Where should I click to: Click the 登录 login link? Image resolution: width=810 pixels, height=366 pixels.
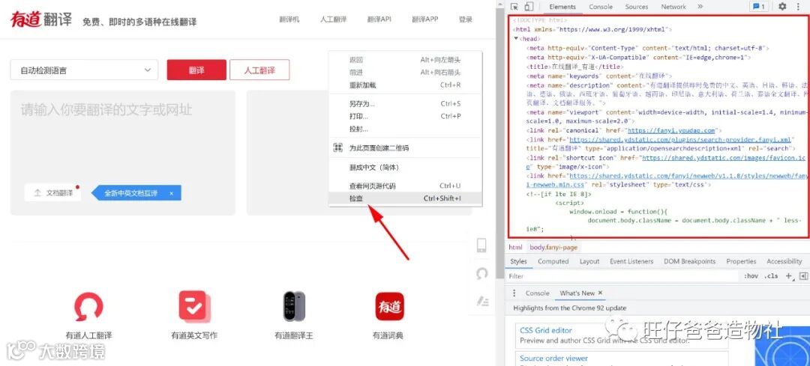pos(466,19)
